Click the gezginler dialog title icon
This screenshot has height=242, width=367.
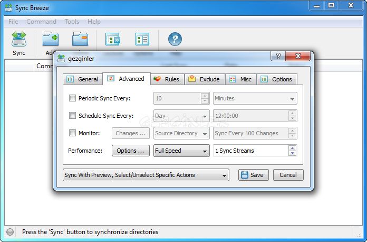(61, 58)
